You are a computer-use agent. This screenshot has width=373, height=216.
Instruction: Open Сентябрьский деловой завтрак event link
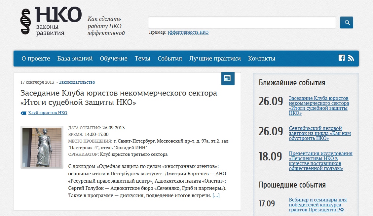point(319,133)
